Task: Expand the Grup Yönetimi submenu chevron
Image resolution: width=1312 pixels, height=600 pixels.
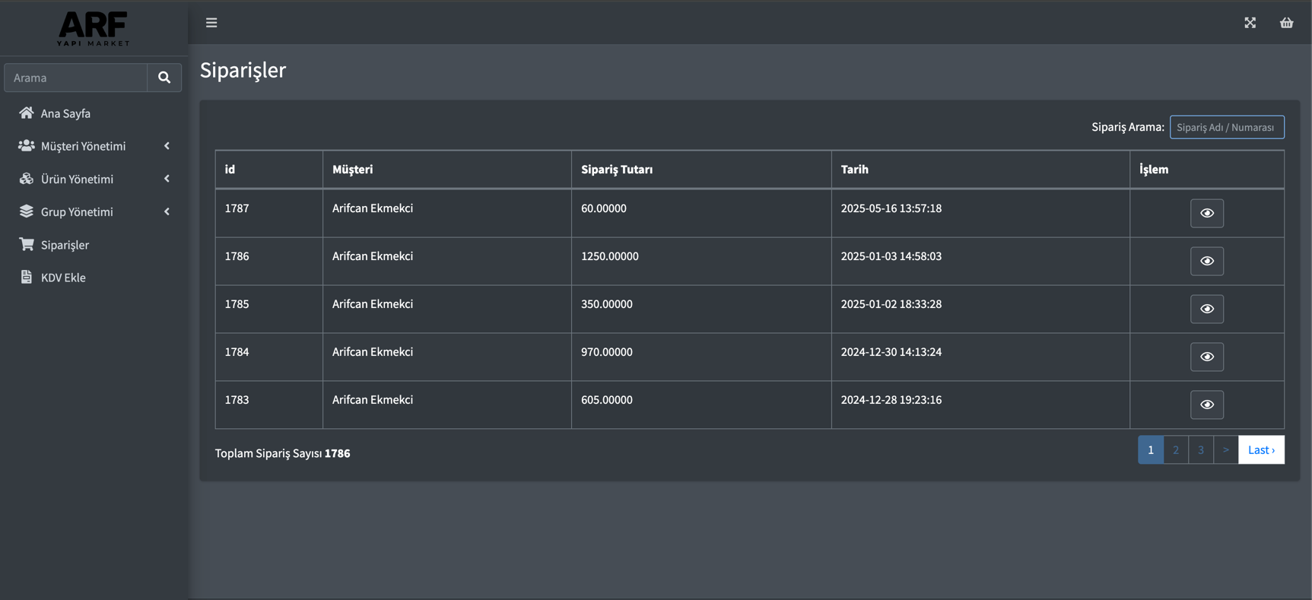Action: pyautogui.click(x=167, y=211)
